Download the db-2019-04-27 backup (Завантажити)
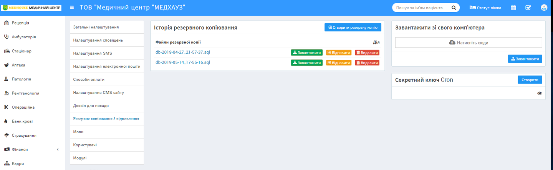This screenshot has height=170, width=553. point(307,52)
